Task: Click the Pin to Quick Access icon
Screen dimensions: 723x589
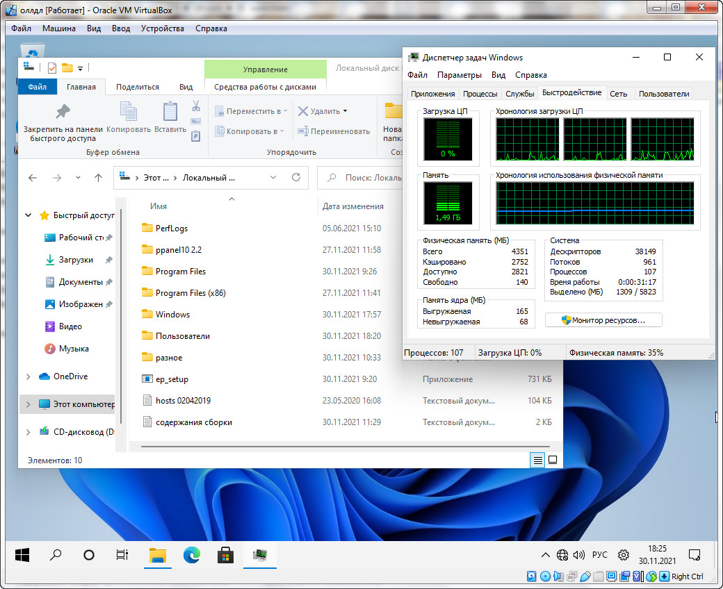Action: point(63,111)
